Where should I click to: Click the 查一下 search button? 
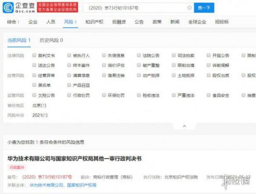coord(204,8)
